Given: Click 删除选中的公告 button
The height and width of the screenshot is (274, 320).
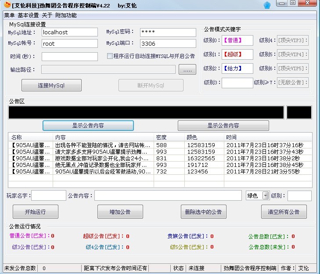Looking at the screenshot, I should coord(204,212).
